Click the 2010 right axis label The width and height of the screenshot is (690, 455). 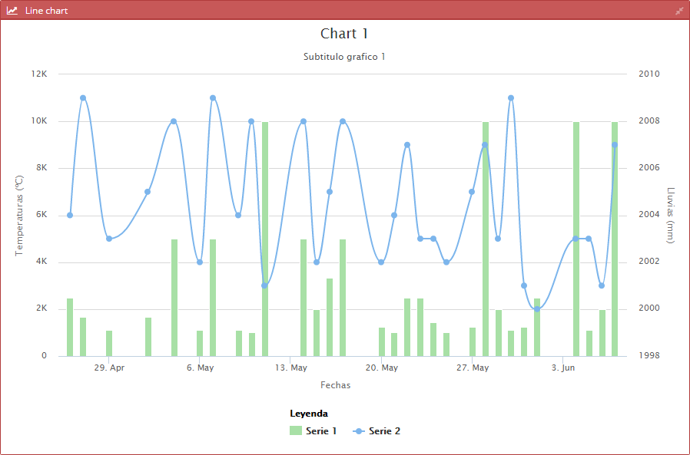(649, 74)
